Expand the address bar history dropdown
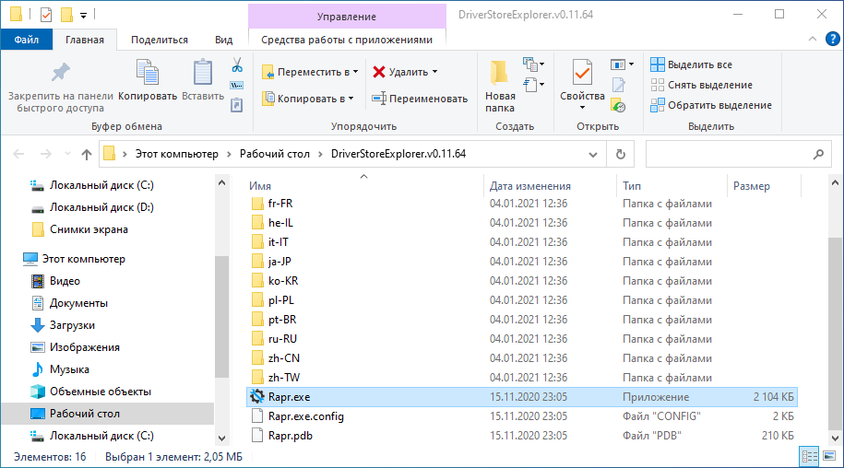Screen dimensions: 844x468 (x=592, y=154)
